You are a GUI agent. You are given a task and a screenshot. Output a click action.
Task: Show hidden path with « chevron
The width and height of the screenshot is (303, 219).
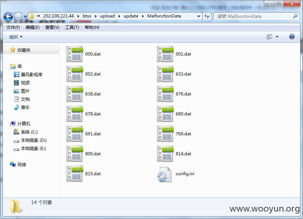tap(38, 16)
